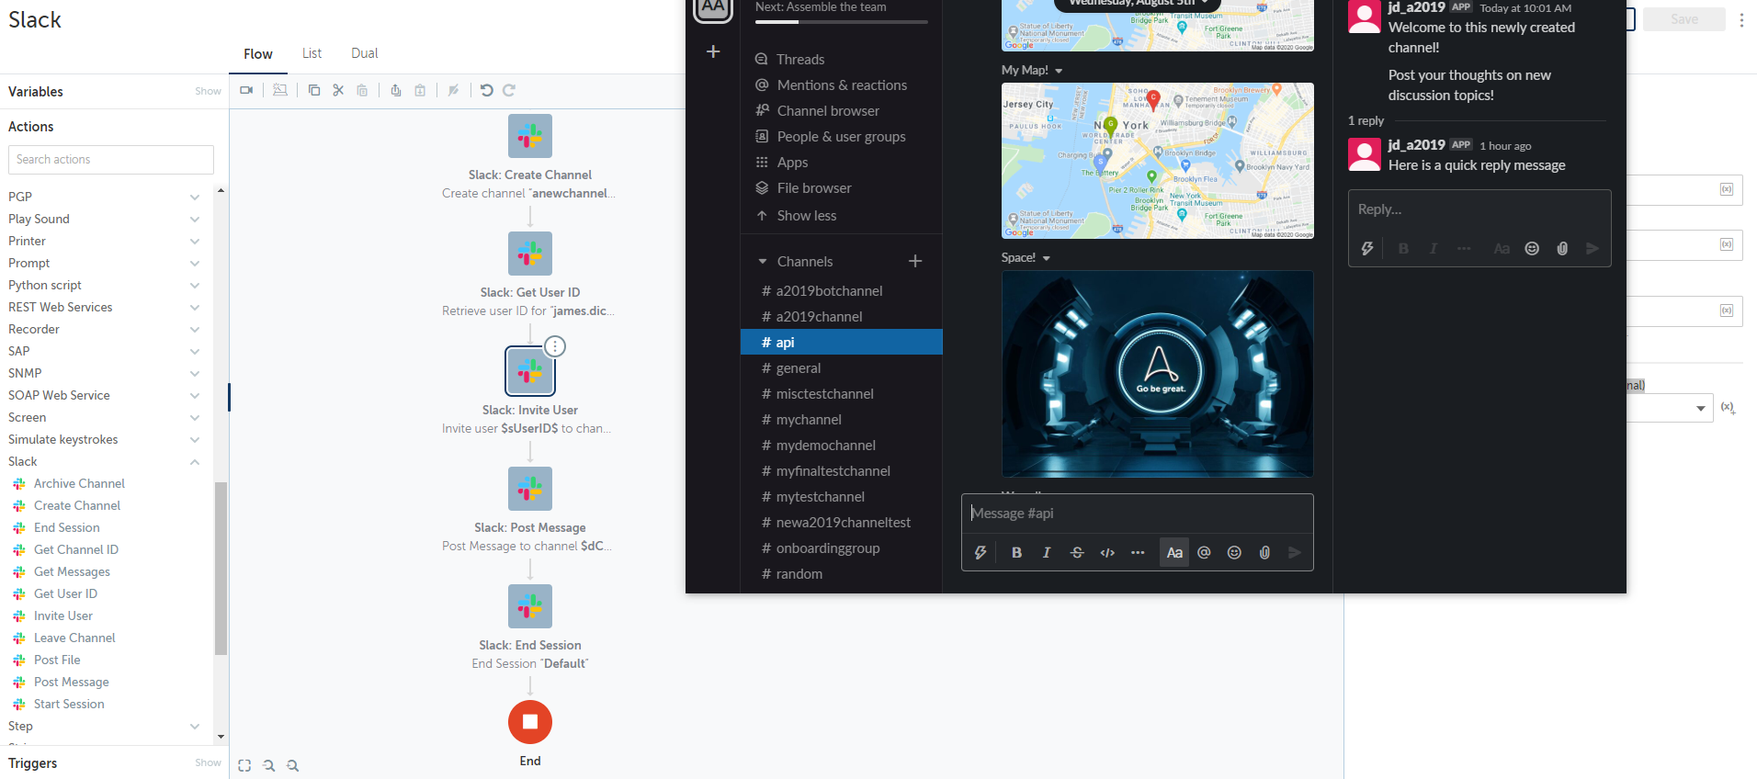The height and width of the screenshot is (779, 1757).
Task: Open the #general channel
Action: tap(798, 368)
